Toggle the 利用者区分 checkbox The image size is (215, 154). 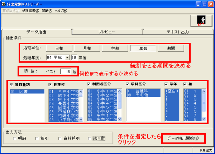(89, 84)
